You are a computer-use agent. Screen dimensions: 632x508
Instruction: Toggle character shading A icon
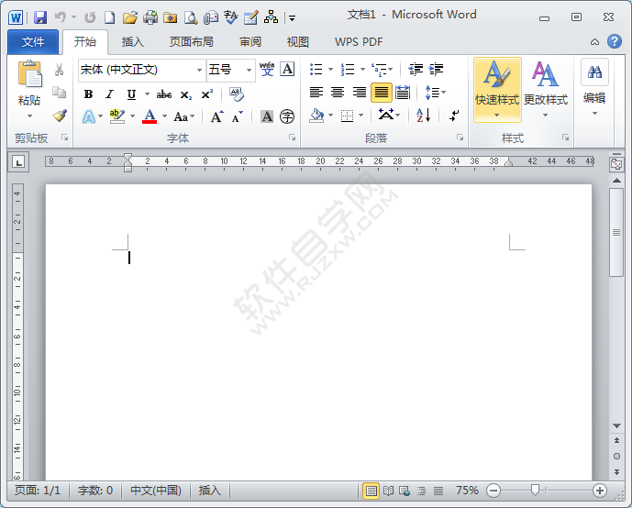(267, 116)
